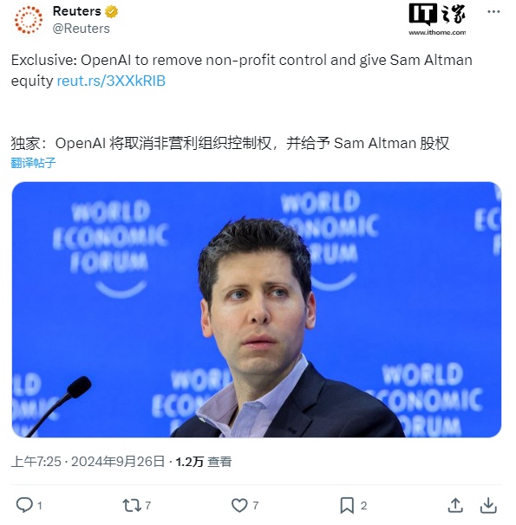The width and height of the screenshot is (516, 525).
Task: Click the gold verified badge
Action: 112,12
